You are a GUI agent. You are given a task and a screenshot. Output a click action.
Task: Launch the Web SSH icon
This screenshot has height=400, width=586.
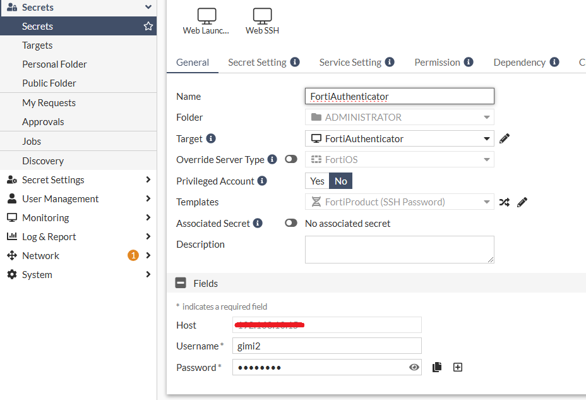(262, 21)
